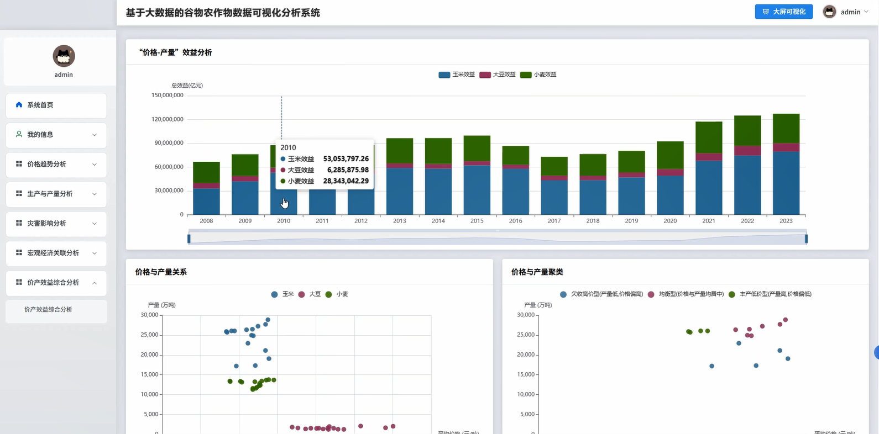Image resolution: width=879 pixels, height=434 pixels.
Task: Select the 价产效益综合分析 submenu entry
Action: (x=56, y=311)
